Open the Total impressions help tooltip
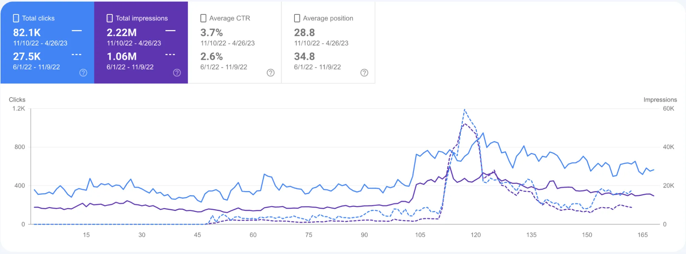Image resolution: width=686 pixels, height=254 pixels. (176, 73)
